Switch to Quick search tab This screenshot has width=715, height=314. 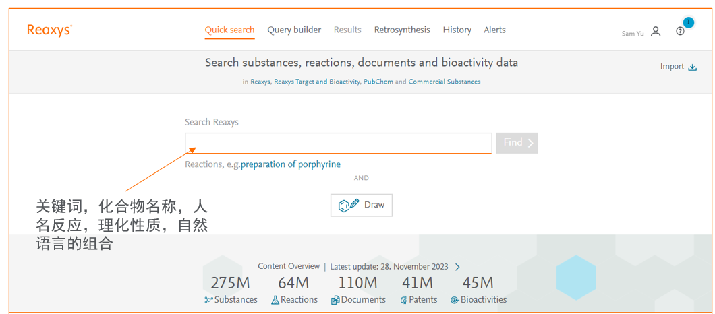click(x=229, y=30)
